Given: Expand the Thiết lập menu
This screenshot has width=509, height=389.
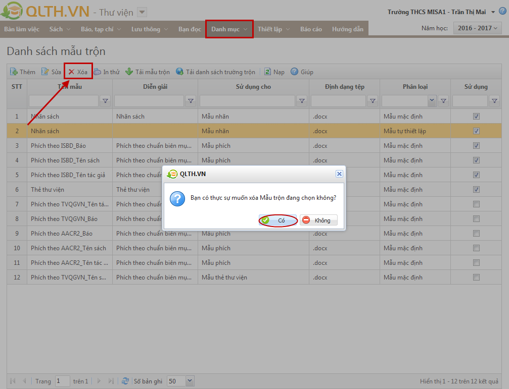Looking at the screenshot, I should (273, 29).
